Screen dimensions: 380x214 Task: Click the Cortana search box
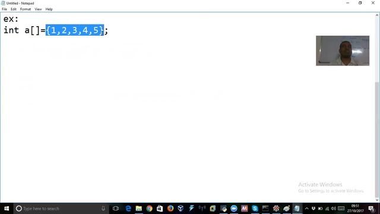[61, 209]
